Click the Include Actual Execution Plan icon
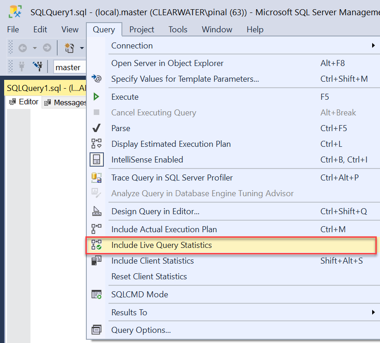This screenshot has height=343, width=380. [x=97, y=229]
